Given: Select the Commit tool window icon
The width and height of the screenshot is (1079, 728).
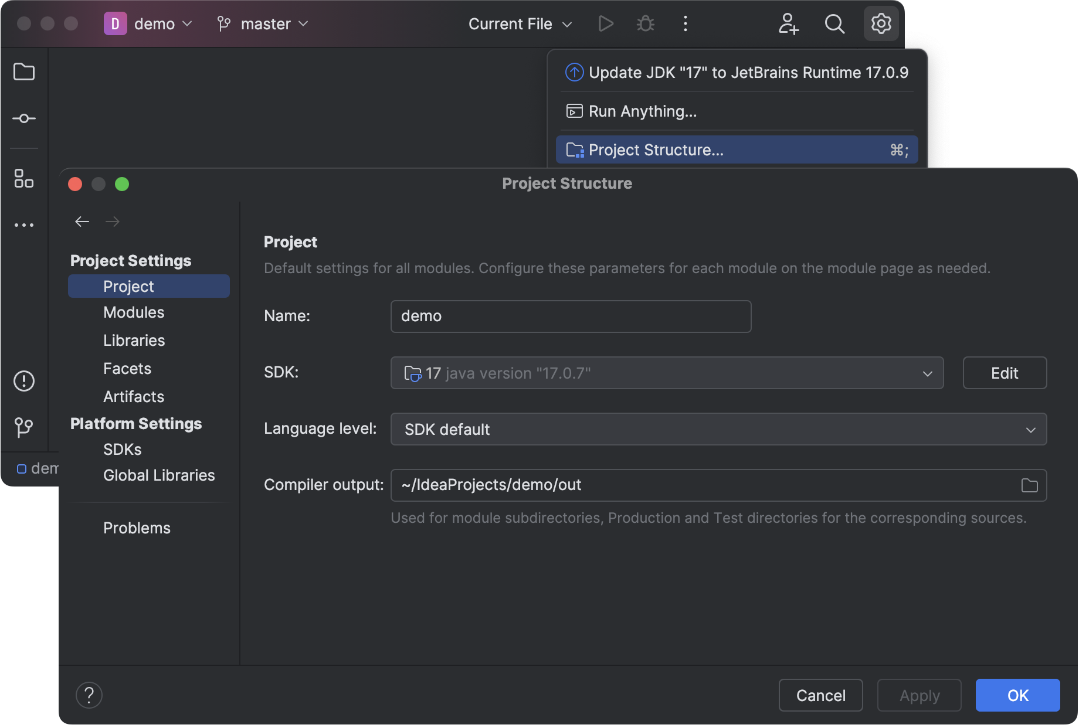Looking at the screenshot, I should [x=23, y=118].
